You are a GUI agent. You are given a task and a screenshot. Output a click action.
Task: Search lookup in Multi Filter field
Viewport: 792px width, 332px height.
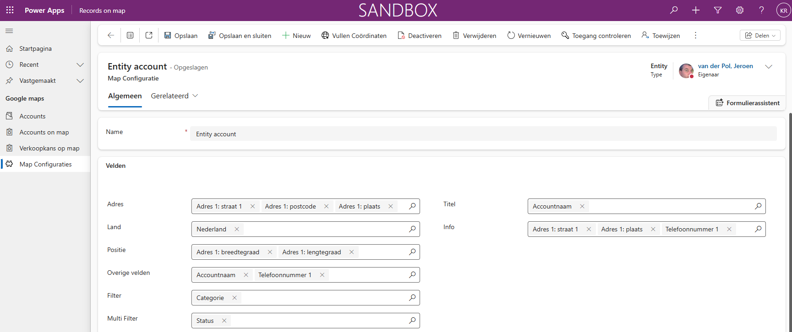(x=412, y=321)
